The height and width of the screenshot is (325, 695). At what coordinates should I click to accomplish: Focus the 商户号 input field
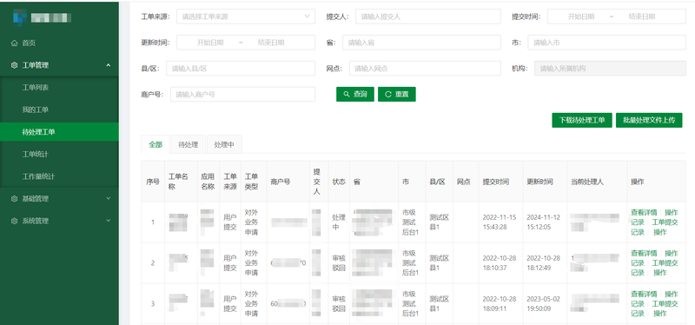pyautogui.click(x=243, y=94)
